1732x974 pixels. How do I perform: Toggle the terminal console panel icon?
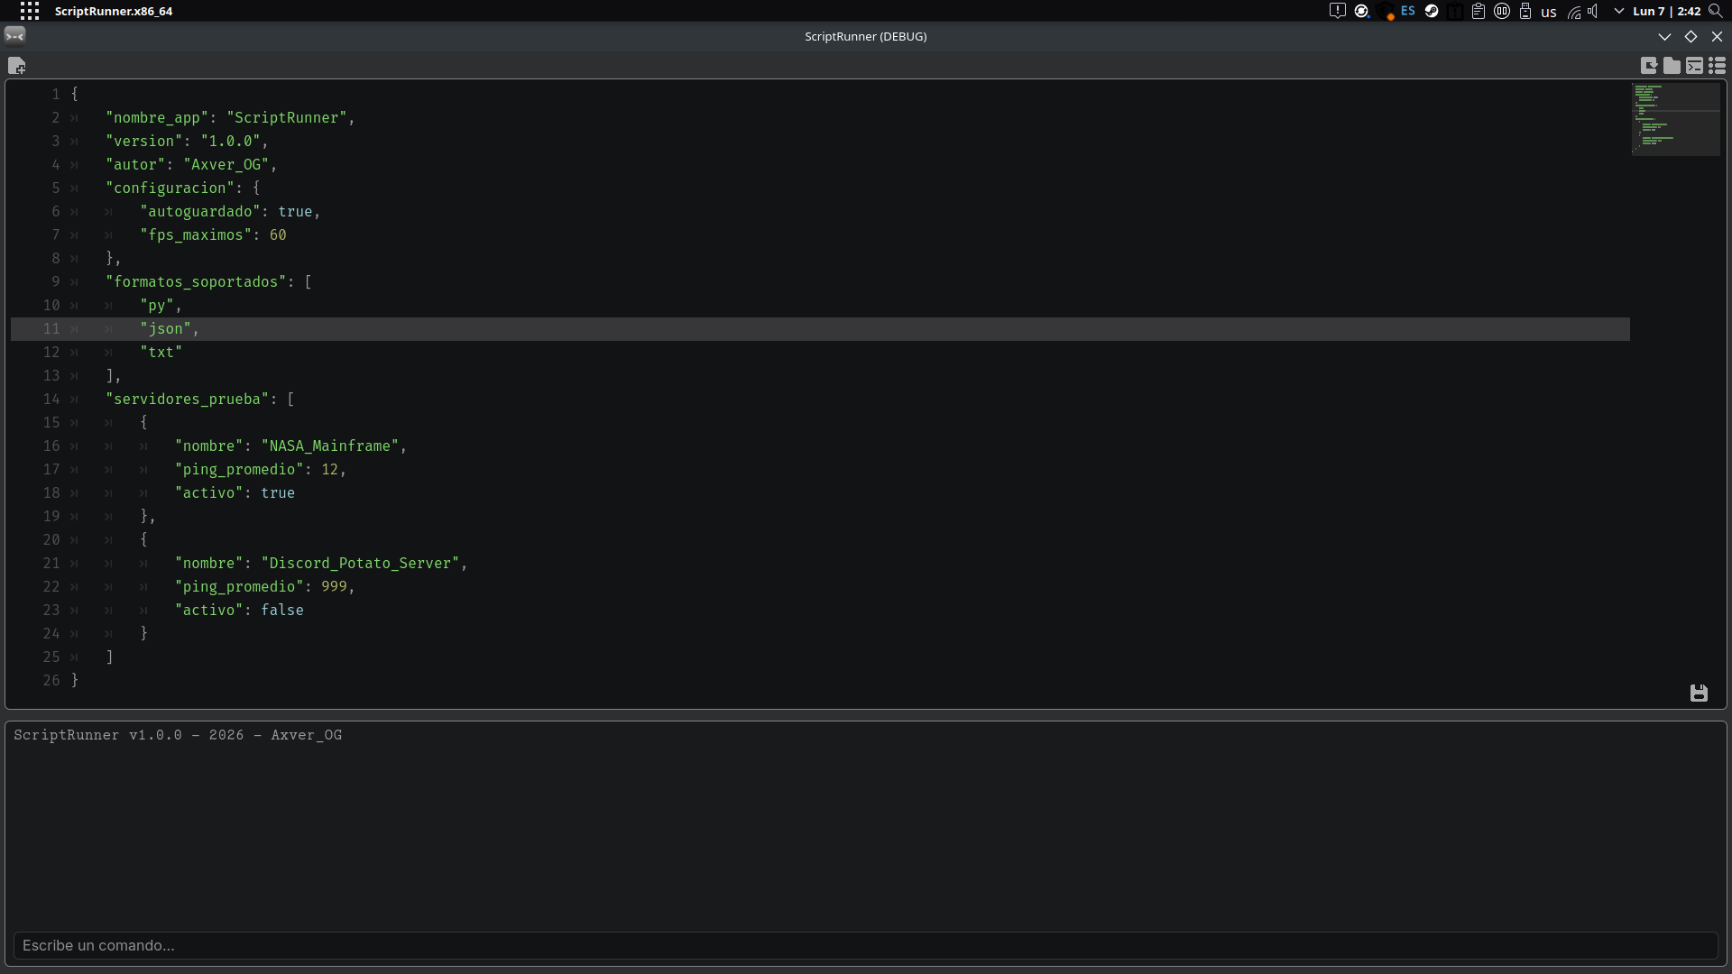(x=1694, y=66)
